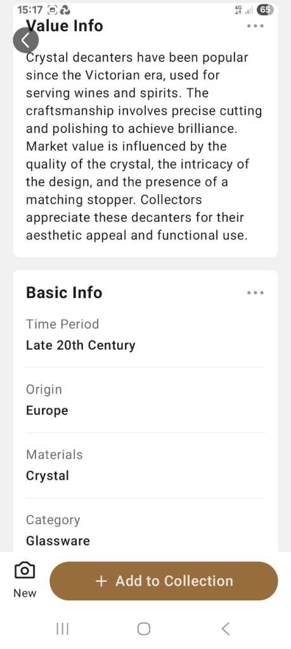
Task: Tap the Time Period label
Action: tap(63, 324)
